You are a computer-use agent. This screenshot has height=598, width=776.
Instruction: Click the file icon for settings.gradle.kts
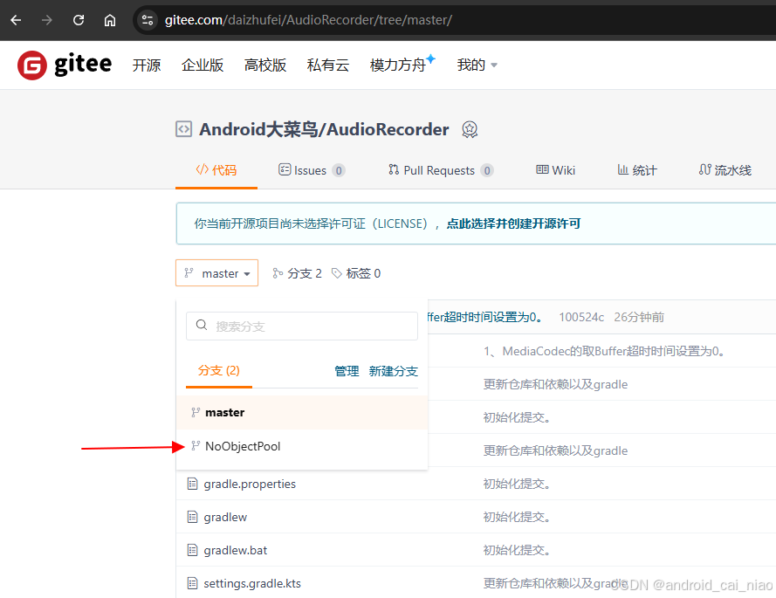pos(192,583)
